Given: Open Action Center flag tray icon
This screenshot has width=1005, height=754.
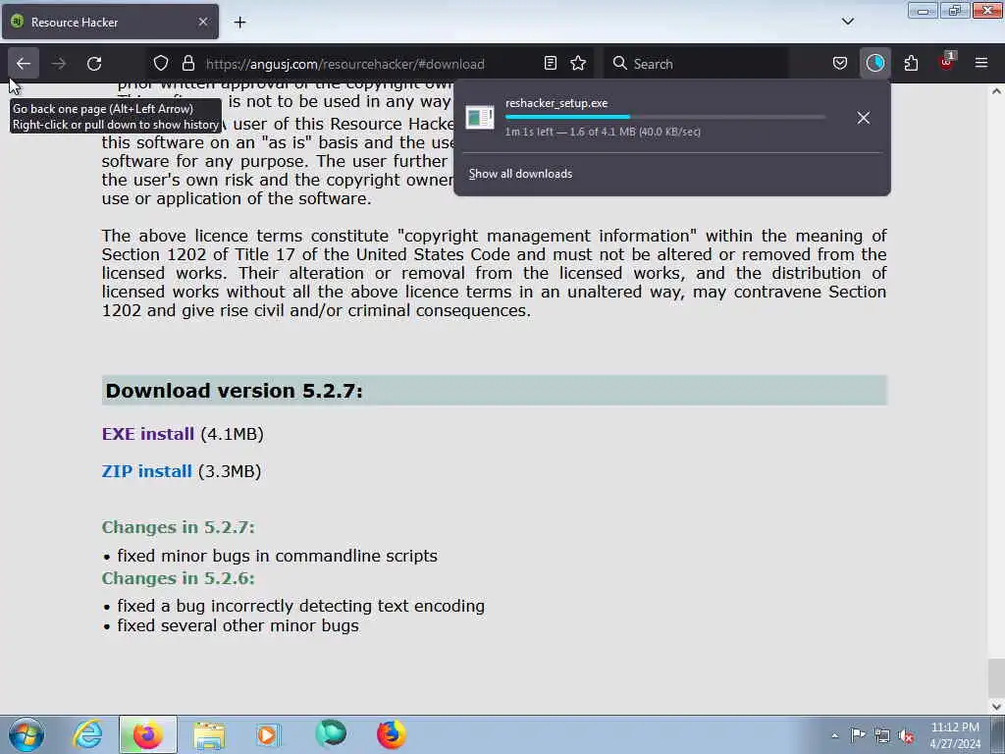Looking at the screenshot, I should (x=858, y=735).
